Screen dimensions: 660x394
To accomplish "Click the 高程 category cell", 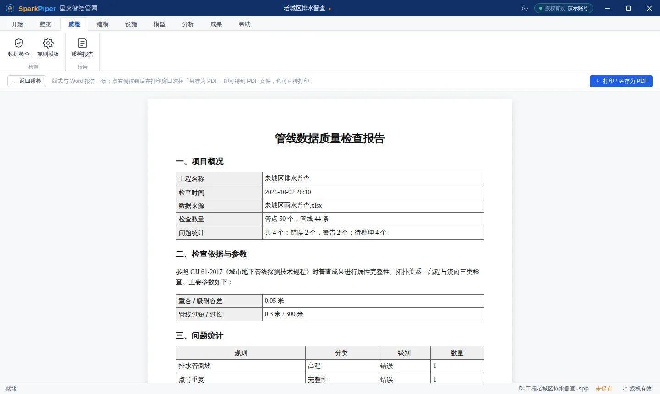I will pos(341,366).
